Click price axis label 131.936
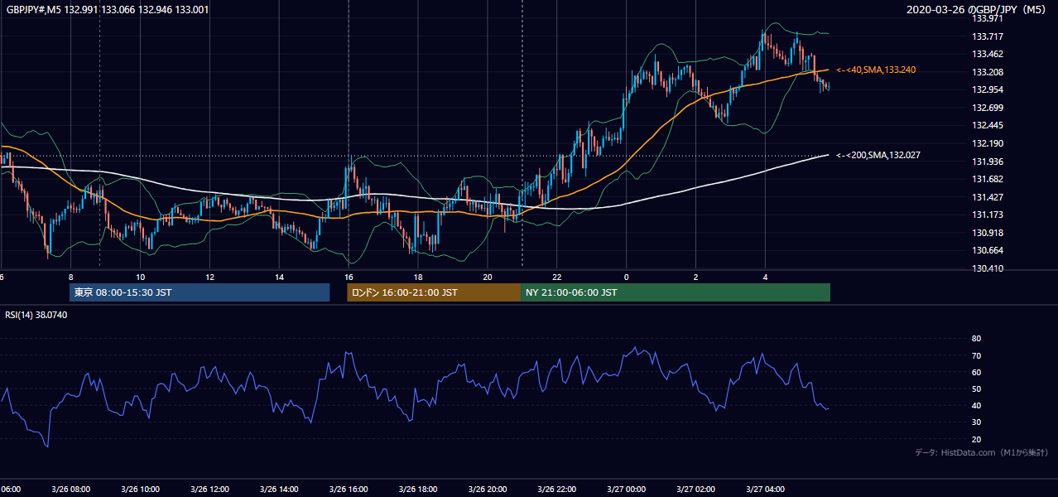Viewport: 1058px width, 497px height. 988,162
